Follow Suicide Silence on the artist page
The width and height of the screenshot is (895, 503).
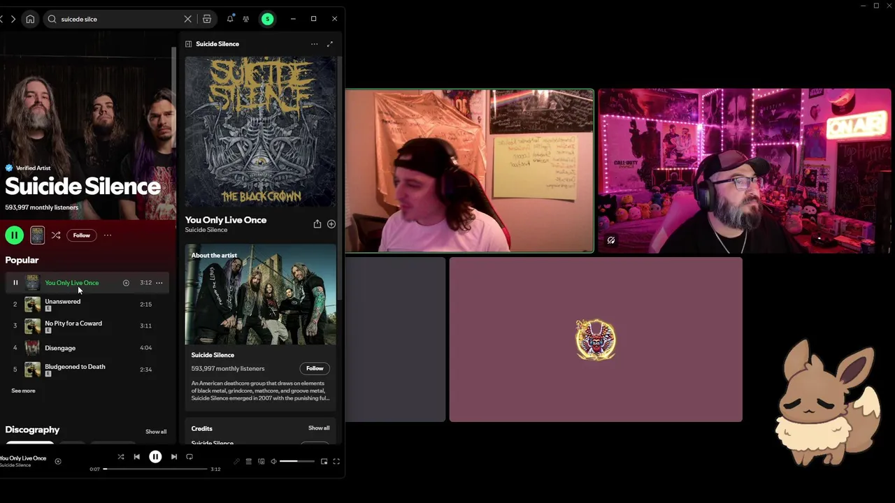point(82,235)
